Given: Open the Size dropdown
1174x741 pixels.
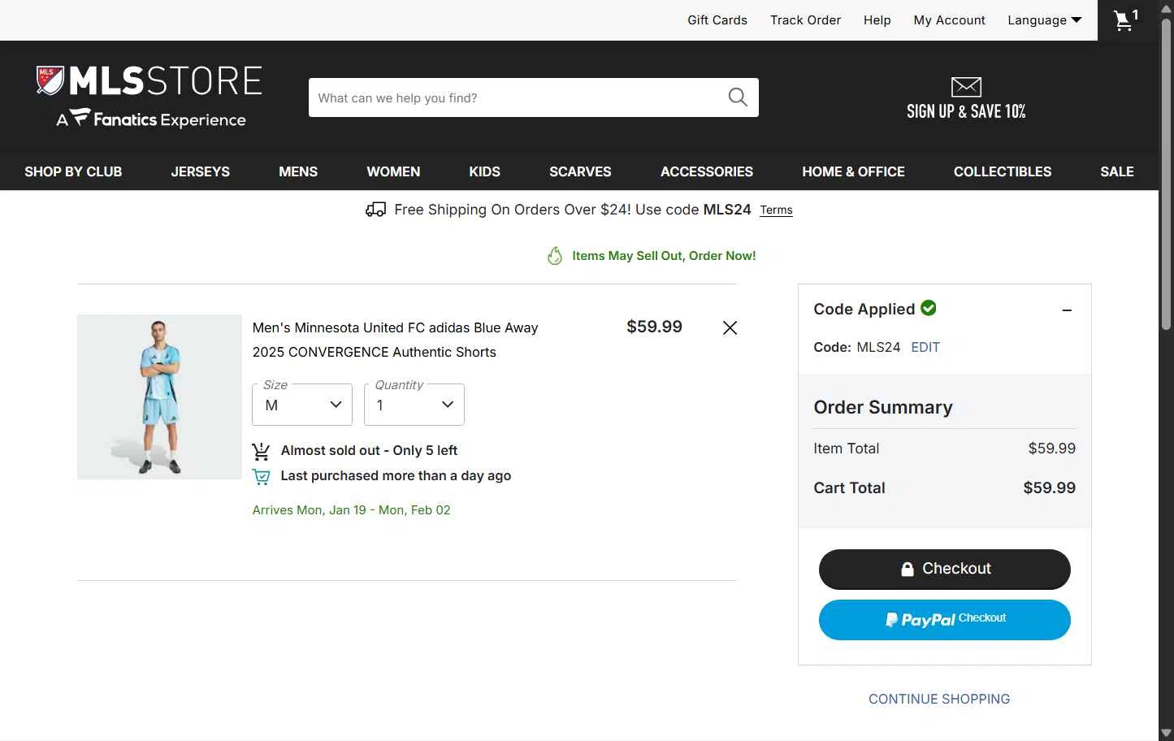Looking at the screenshot, I should coord(302,405).
